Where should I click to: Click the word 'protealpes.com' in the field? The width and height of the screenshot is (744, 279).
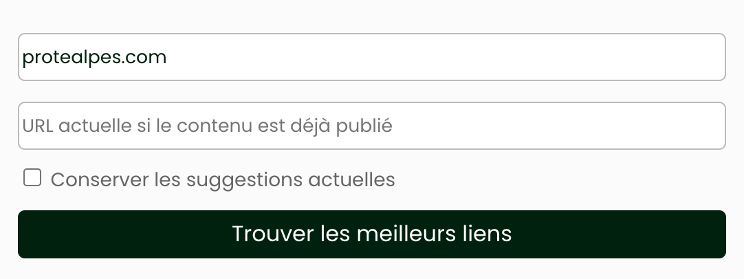pos(94,57)
